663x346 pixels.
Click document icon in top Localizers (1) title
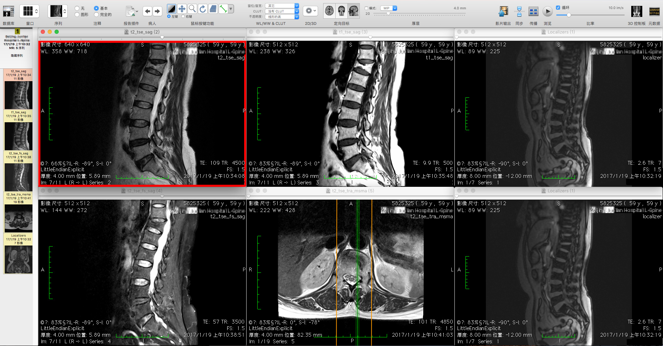point(544,32)
